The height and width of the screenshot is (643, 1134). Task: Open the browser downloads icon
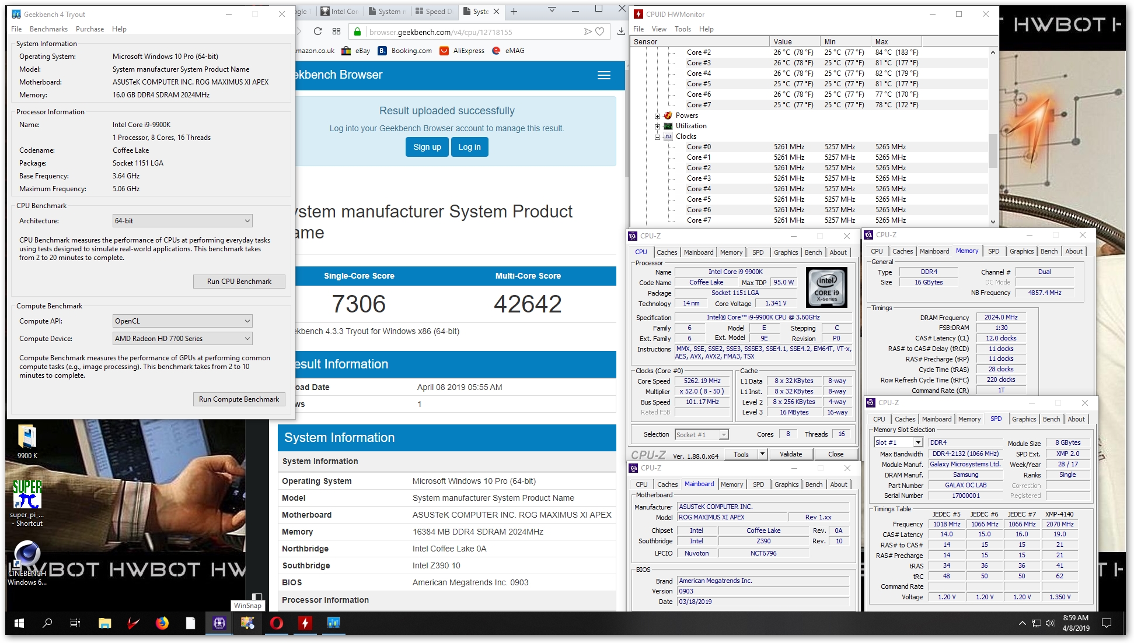621,31
